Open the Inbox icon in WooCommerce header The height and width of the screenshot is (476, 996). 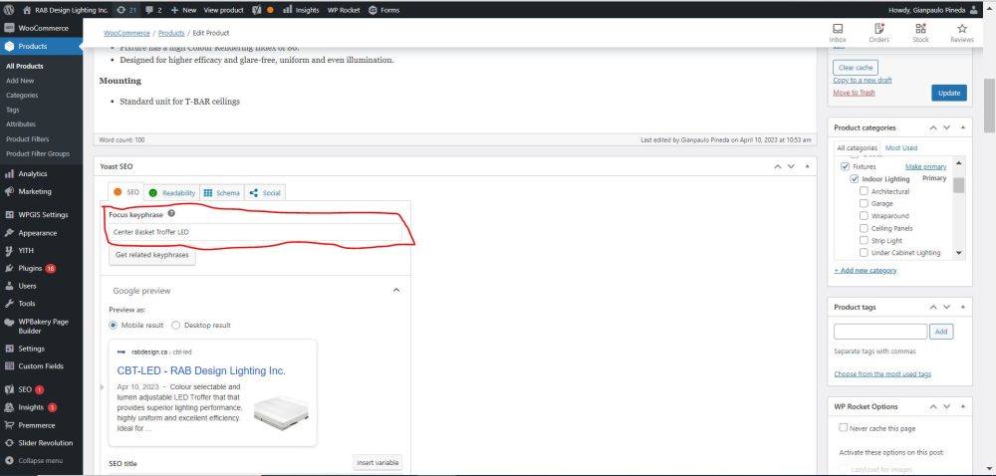click(838, 30)
